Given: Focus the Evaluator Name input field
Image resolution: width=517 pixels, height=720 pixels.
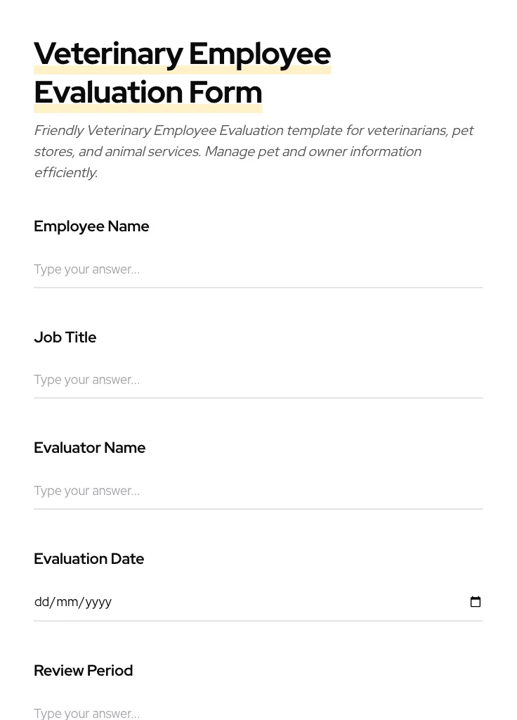Looking at the screenshot, I should tap(211, 491).
